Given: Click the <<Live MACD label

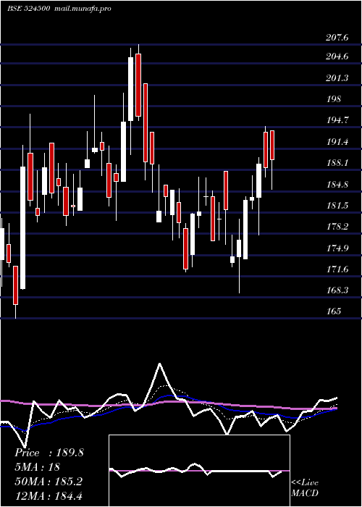Looking at the screenshot, I should point(305,488).
